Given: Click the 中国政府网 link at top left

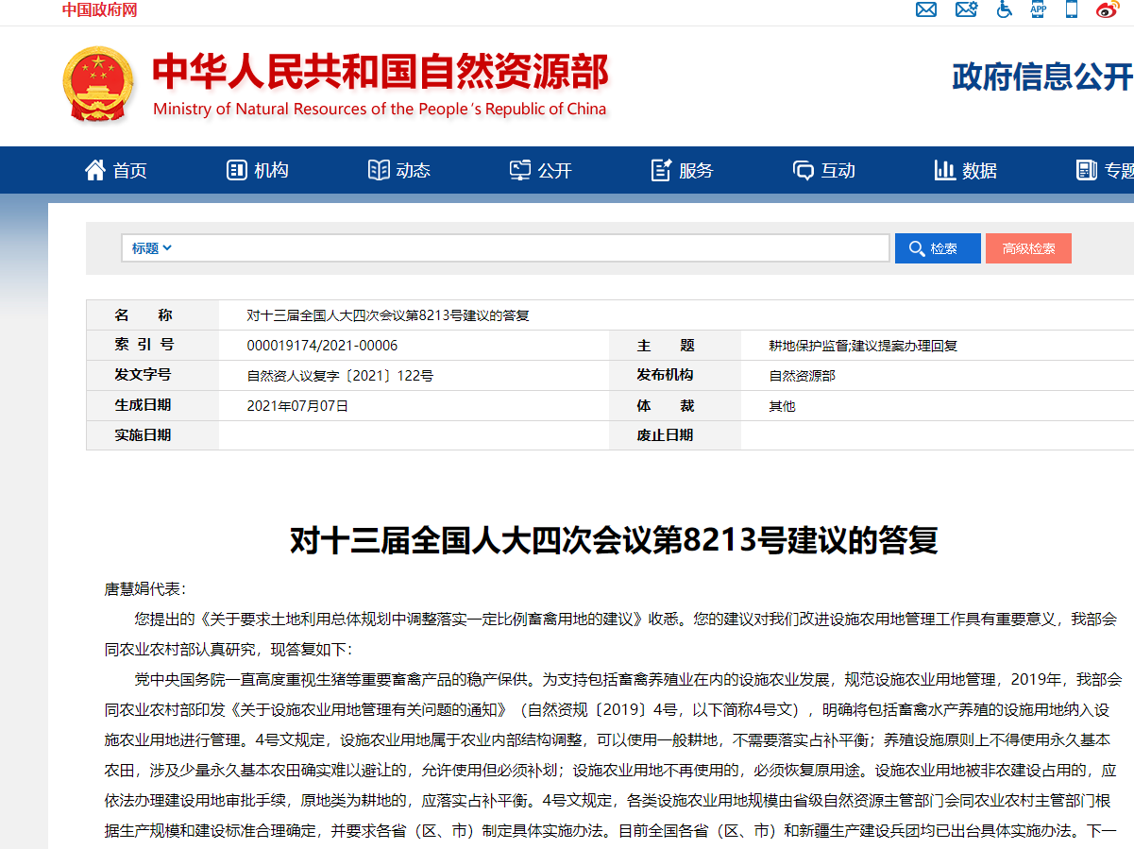Looking at the screenshot, I should (x=100, y=9).
